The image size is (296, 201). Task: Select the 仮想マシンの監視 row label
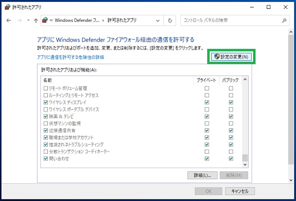tap(65, 123)
